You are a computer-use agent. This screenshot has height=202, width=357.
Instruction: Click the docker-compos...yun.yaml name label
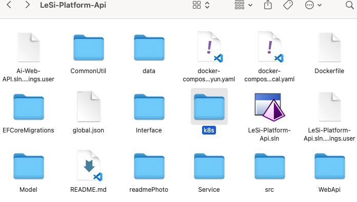209,75
